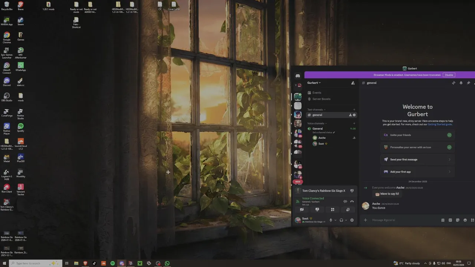Disable Streamer Mode button

pos(449,75)
